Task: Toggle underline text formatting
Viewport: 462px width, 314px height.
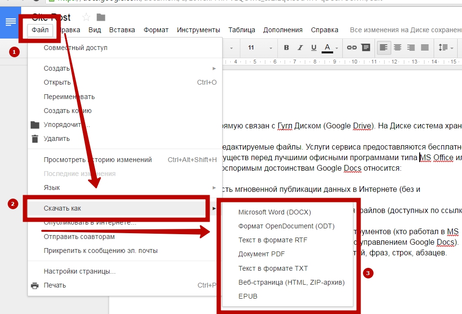Action: coord(314,48)
